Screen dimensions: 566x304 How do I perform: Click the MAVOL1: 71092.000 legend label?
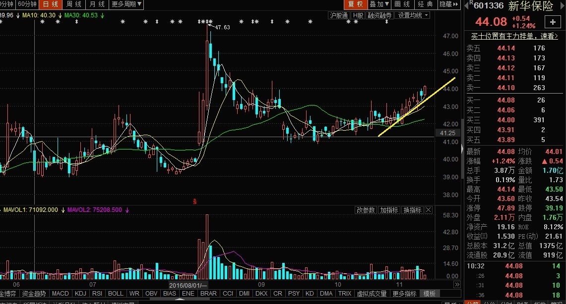31,210
